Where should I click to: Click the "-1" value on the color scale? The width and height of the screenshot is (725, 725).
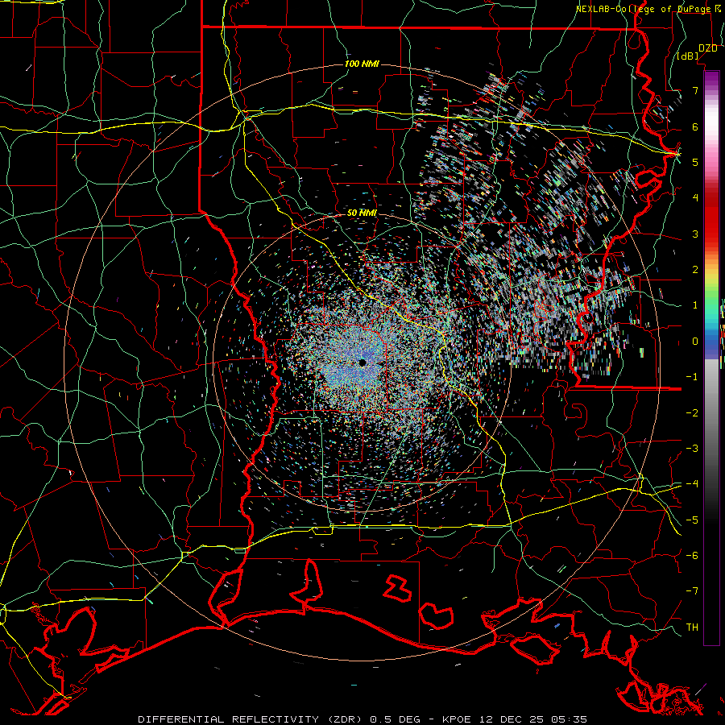692,377
